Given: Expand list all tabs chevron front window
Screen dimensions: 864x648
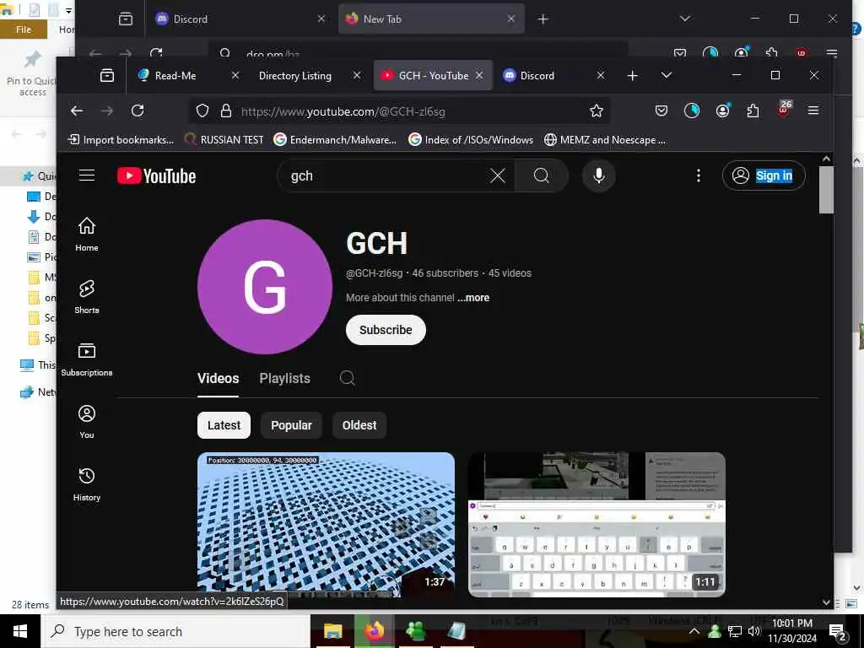Looking at the screenshot, I should coord(667,75).
